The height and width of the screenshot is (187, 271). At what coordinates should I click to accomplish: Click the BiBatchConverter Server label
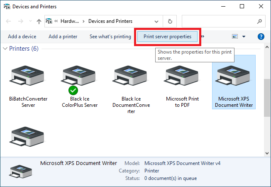[x=28, y=102]
